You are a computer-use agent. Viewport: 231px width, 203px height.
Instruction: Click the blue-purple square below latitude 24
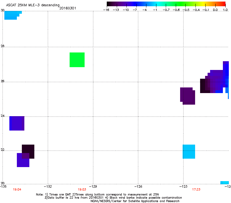(17, 123)
